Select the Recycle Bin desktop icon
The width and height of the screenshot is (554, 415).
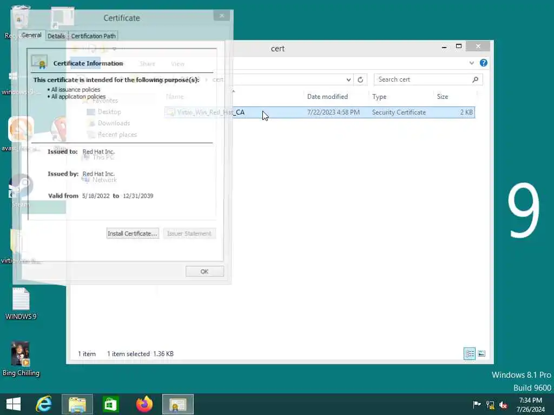[x=20, y=21]
